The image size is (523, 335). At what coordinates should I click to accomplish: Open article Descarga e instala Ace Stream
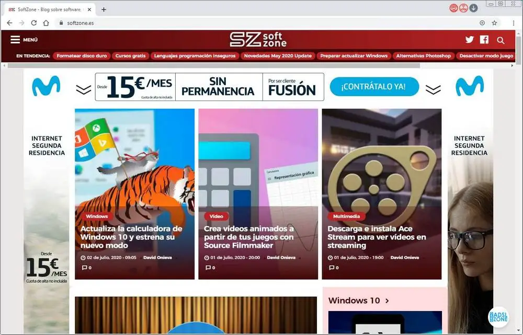point(377,237)
